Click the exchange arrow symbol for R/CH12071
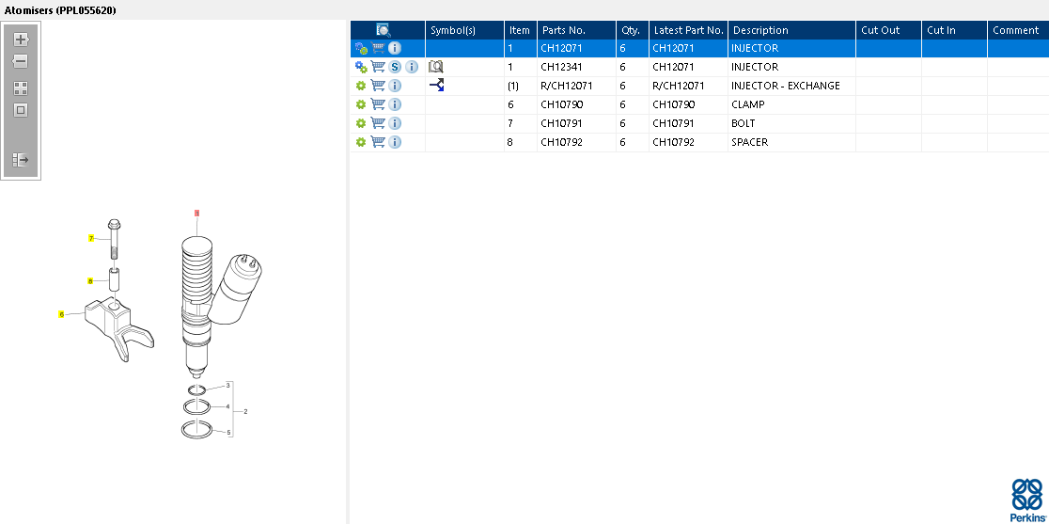The height and width of the screenshot is (524, 1049). [x=436, y=86]
